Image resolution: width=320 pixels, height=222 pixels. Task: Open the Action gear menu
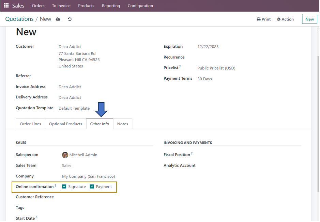coord(285,19)
